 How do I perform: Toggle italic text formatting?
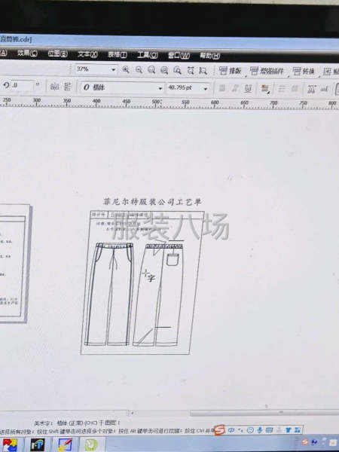tap(235, 88)
